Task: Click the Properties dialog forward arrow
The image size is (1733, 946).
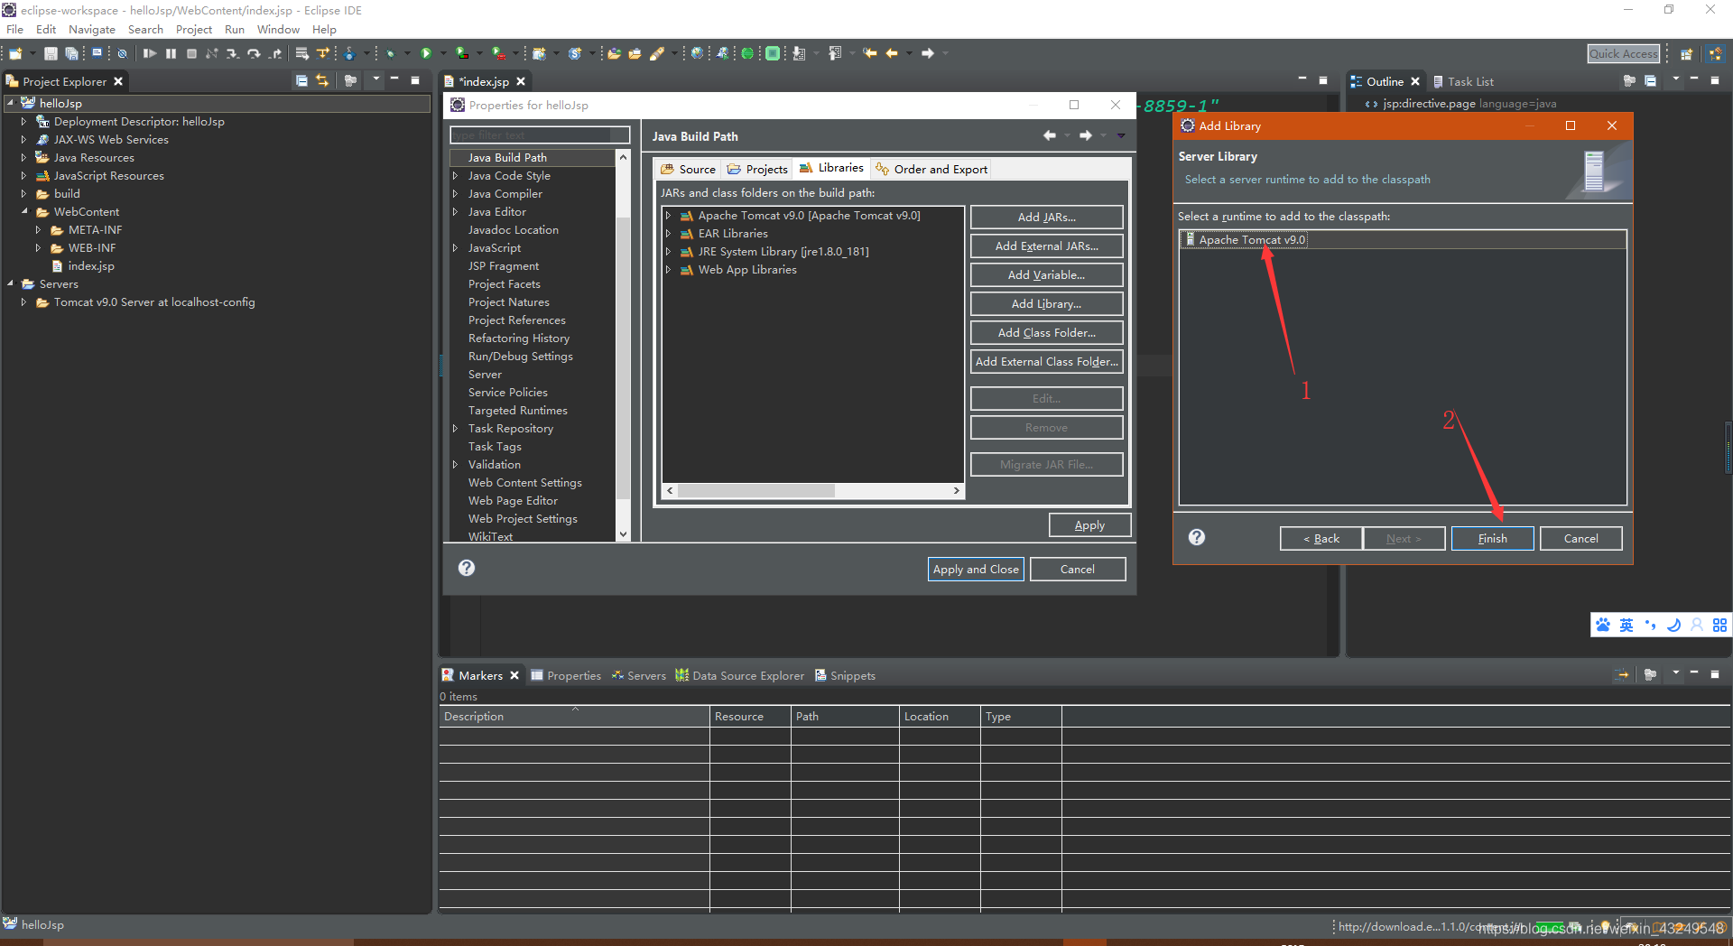Action: click(1086, 135)
